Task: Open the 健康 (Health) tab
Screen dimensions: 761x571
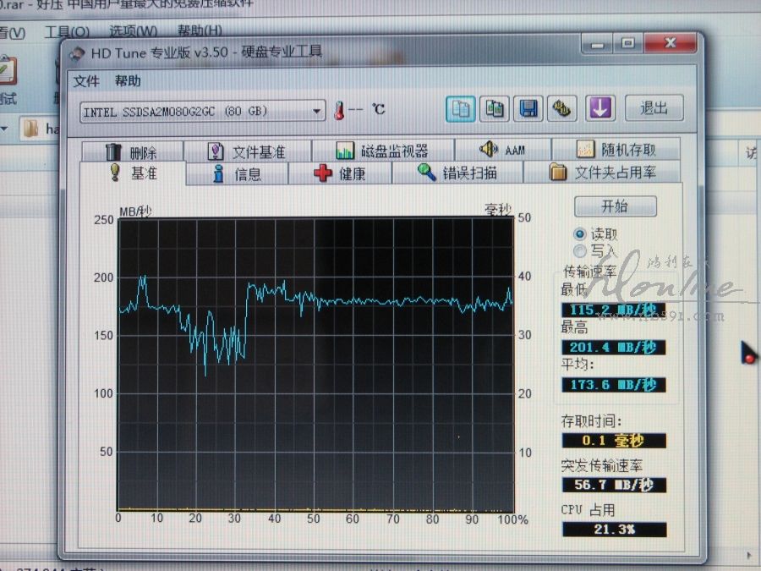Action: pyautogui.click(x=340, y=173)
